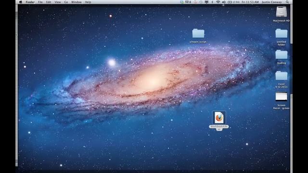Open the Help menu

point(88,2)
